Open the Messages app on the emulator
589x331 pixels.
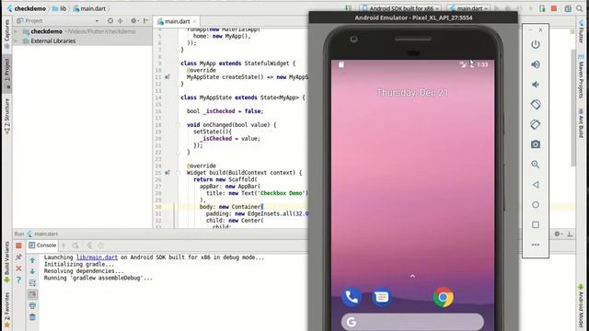[x=382, y=297]
